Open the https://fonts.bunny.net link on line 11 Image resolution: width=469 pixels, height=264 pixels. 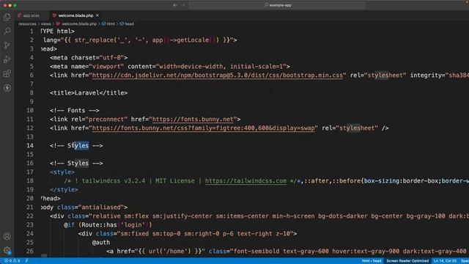[x=193, y=120]
